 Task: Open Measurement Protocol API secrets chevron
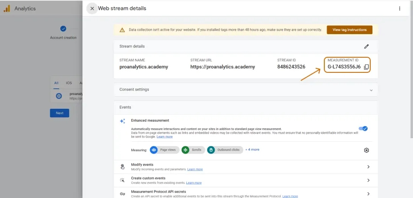coord(368,194)
